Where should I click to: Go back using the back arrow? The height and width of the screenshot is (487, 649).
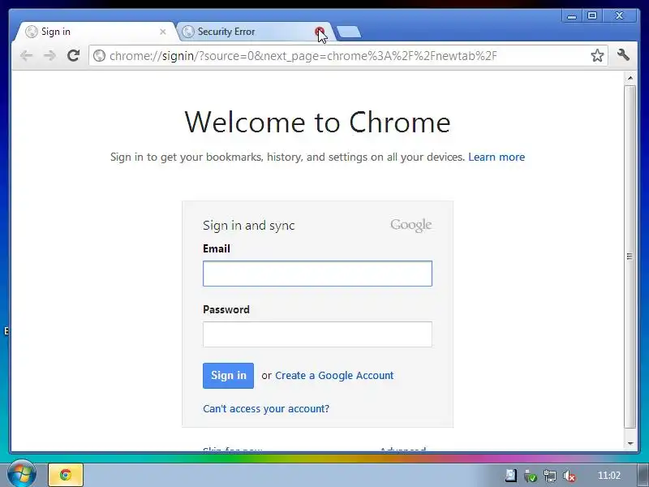coord(26,55)
